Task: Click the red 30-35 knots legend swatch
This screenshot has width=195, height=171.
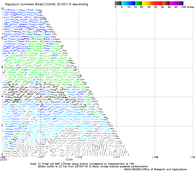Action: point(159,3)
